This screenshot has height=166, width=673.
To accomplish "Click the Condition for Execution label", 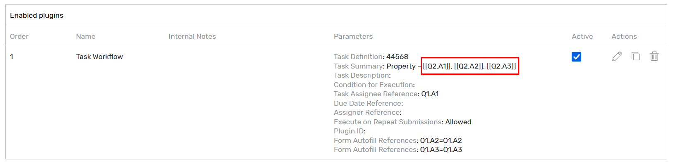I will 374,85.
